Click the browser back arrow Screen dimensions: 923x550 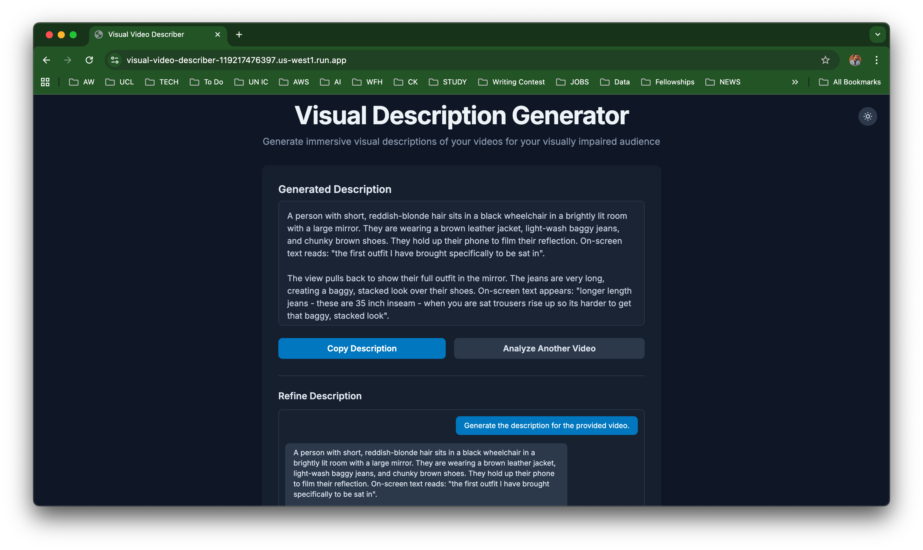[x=46, y=60]
